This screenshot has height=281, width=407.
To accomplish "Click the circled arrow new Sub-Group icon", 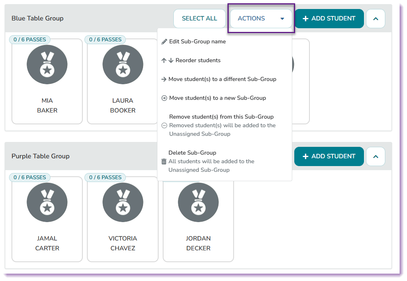I will pyautogui.click(x=164, y=98).
